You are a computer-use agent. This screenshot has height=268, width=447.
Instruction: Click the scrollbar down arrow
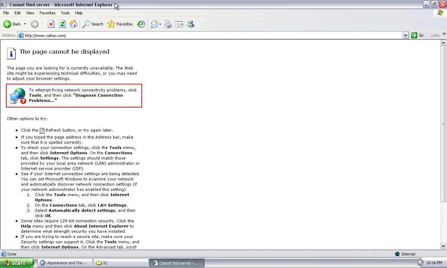tap(444, 246)
